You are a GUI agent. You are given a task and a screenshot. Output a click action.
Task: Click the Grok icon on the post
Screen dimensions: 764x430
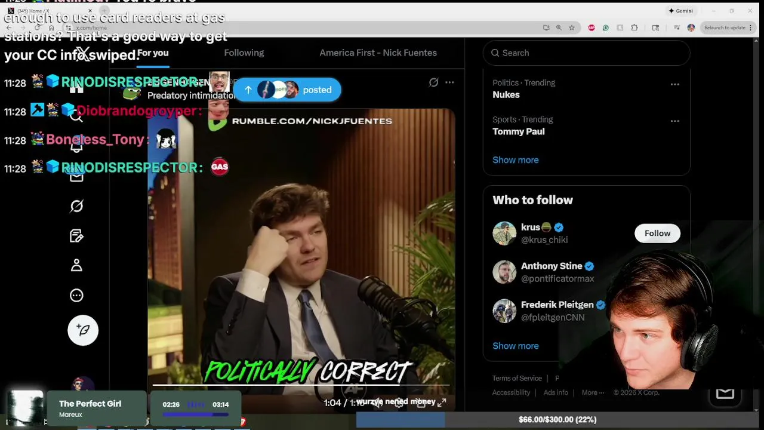434,82
